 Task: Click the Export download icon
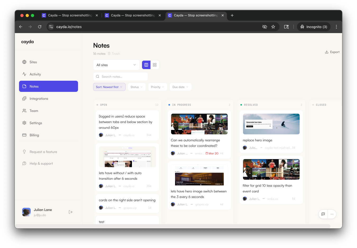[327, 52]
